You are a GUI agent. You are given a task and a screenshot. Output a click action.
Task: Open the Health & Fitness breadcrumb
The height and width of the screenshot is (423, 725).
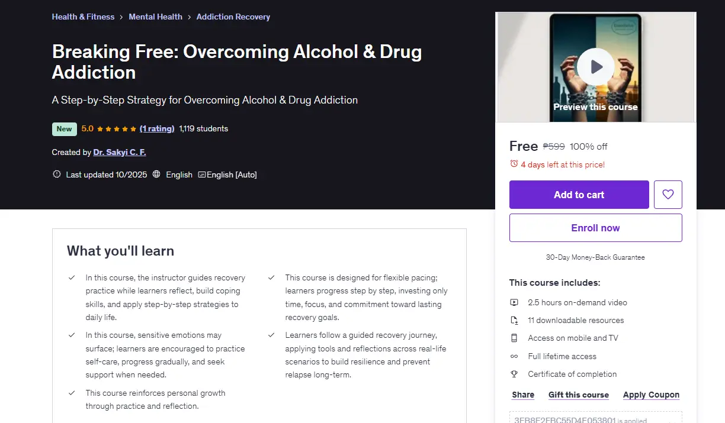[x=83, y=17]
